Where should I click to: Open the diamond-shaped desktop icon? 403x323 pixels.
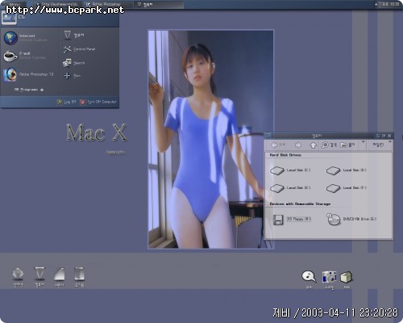point(18,277)
